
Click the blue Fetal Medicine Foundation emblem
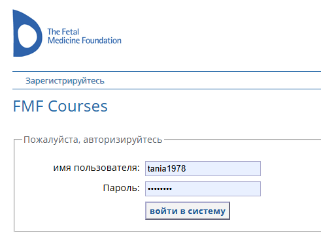tap(27, 33)
